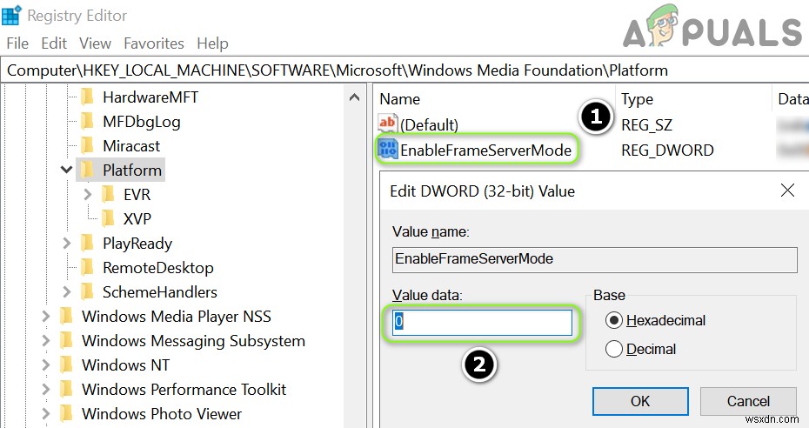Screen dimensions: 809x428
Task: Select the Platform tree label
Action: tap(132, 171)
